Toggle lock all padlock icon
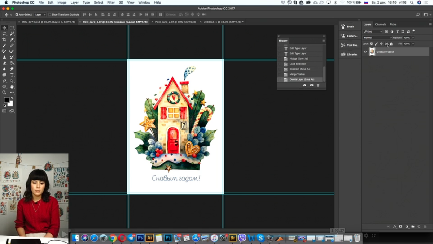 click(x=391, y=44)
